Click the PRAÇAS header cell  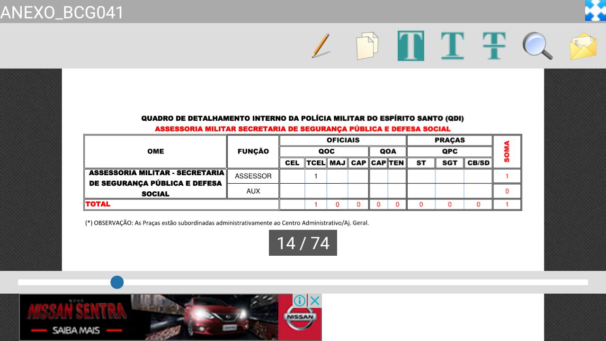coord(450,140)
